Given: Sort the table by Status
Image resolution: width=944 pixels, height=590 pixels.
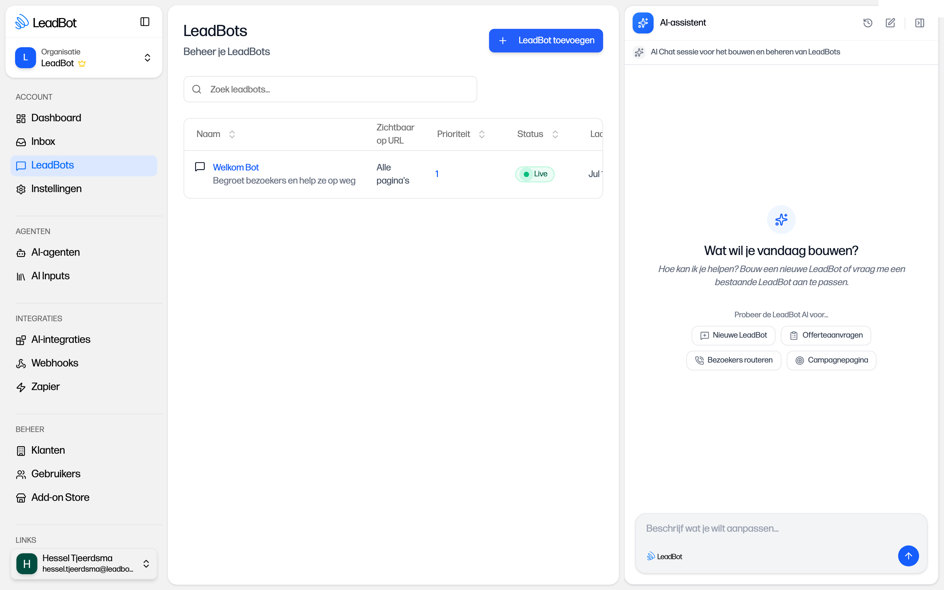Looking at the screenshot, I should [538, 134].
